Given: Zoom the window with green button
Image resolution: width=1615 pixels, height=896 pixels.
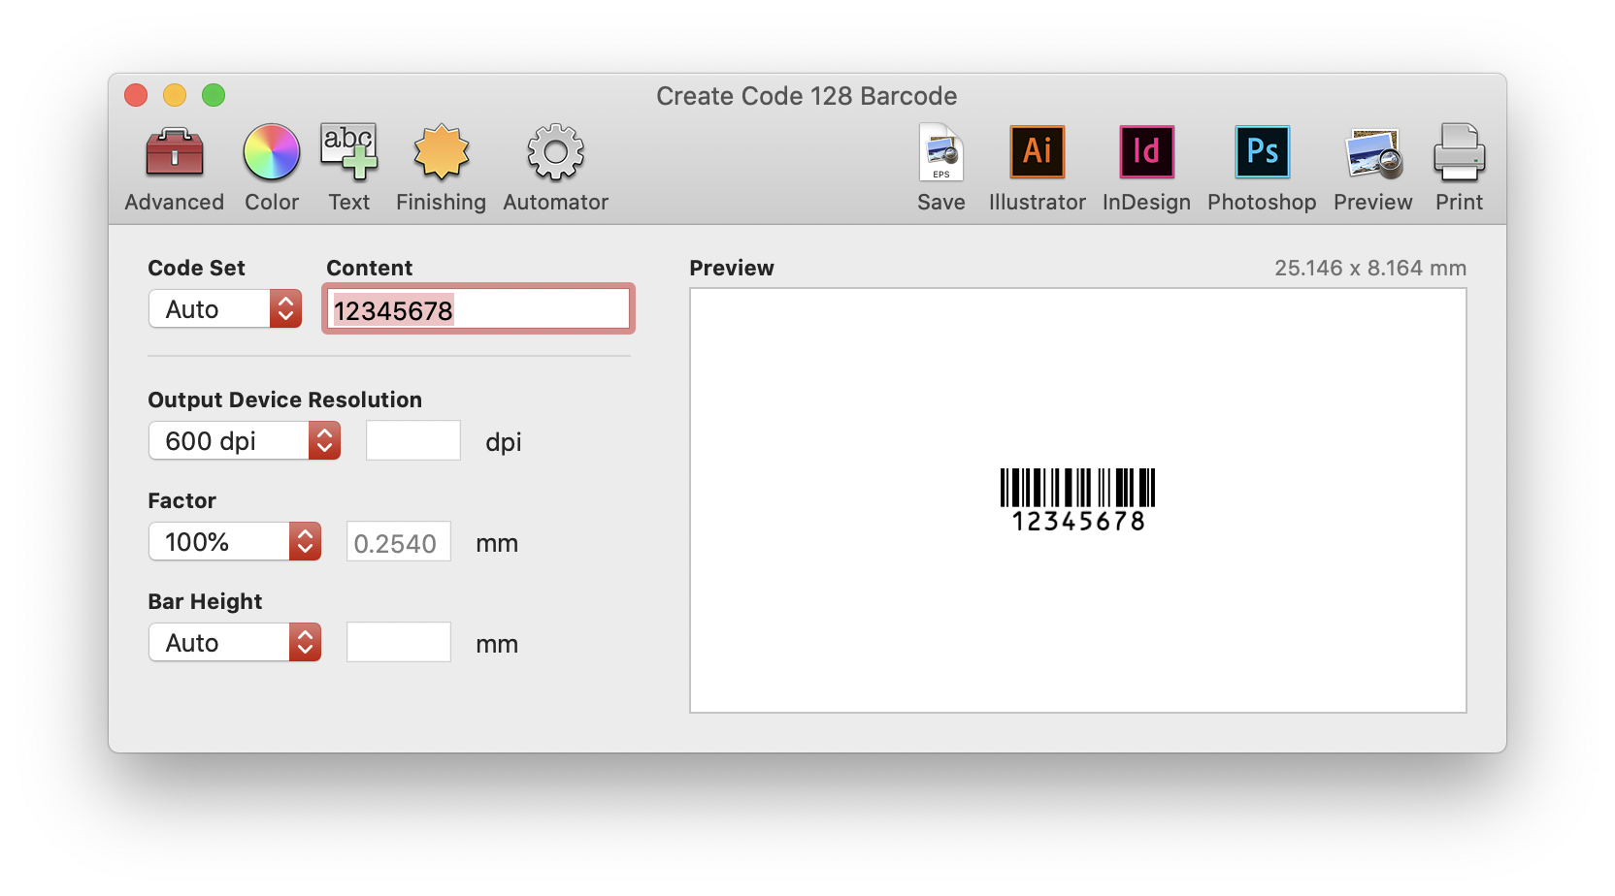Looking at the screenshot, I should [214, 95].
